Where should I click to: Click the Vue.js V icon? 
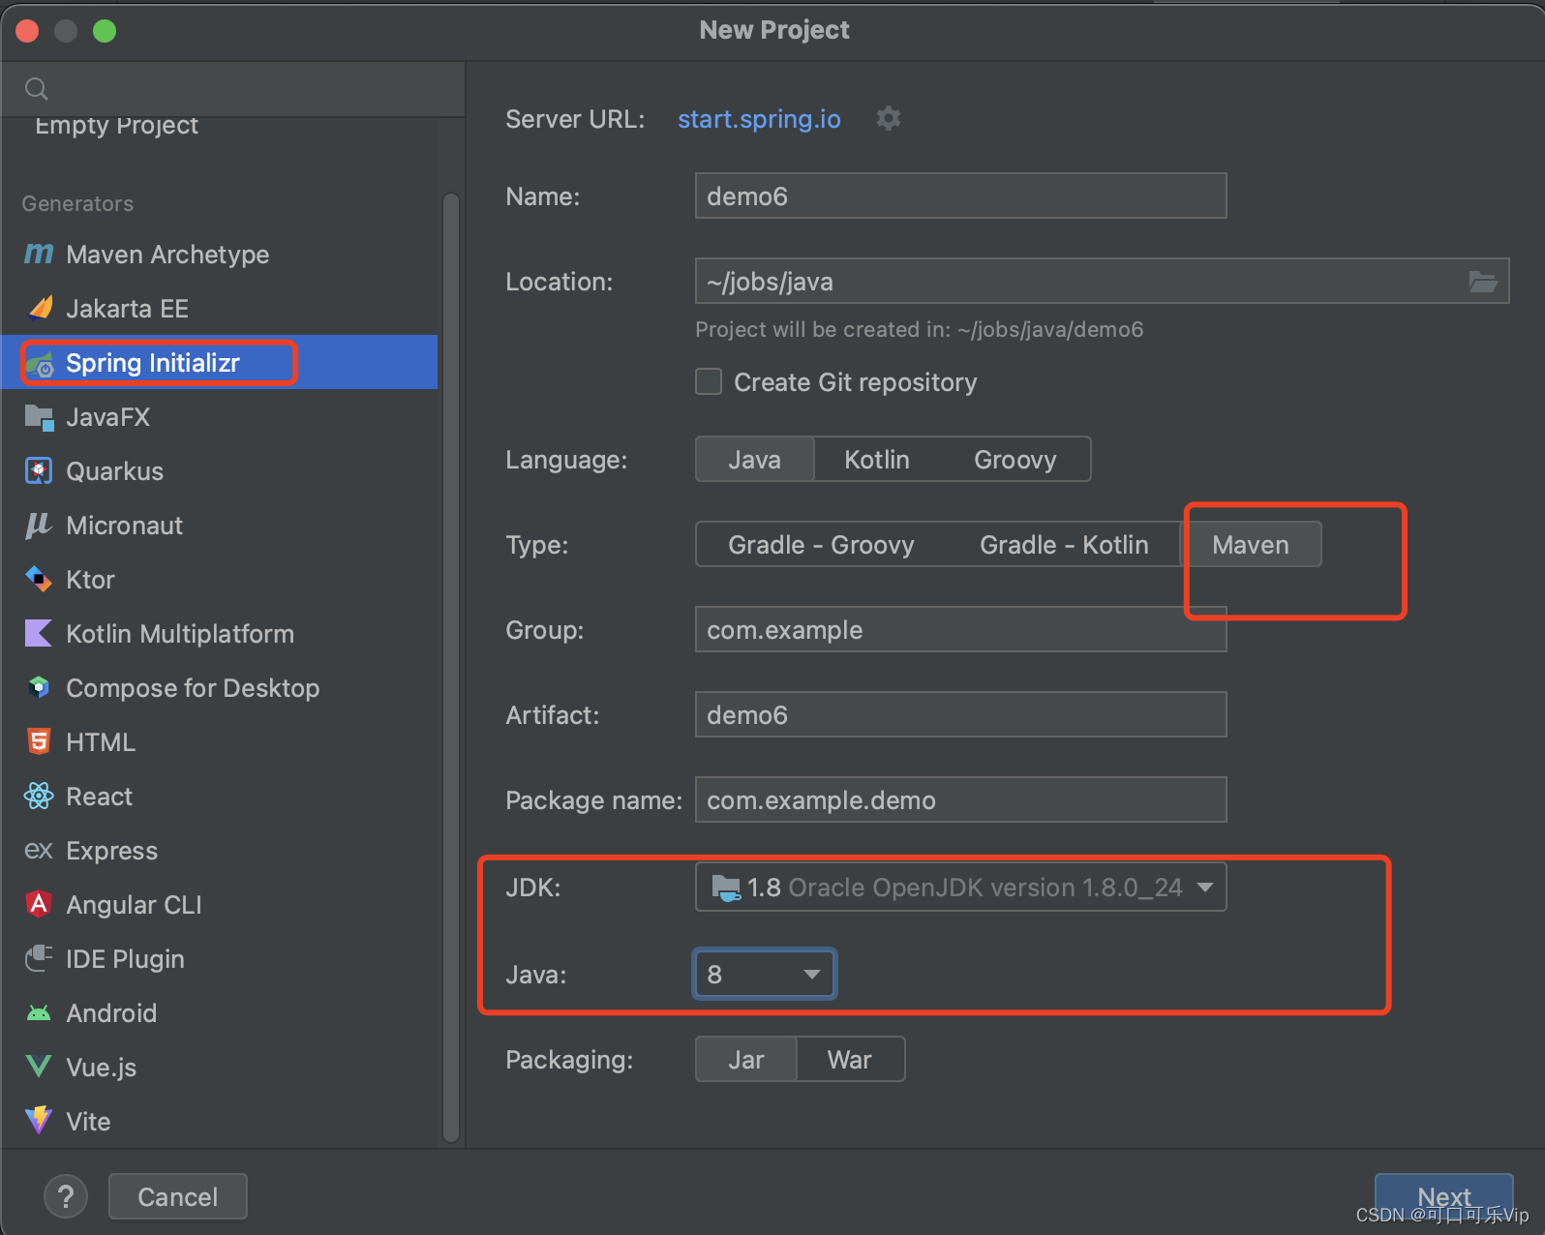coord(39,1067)
